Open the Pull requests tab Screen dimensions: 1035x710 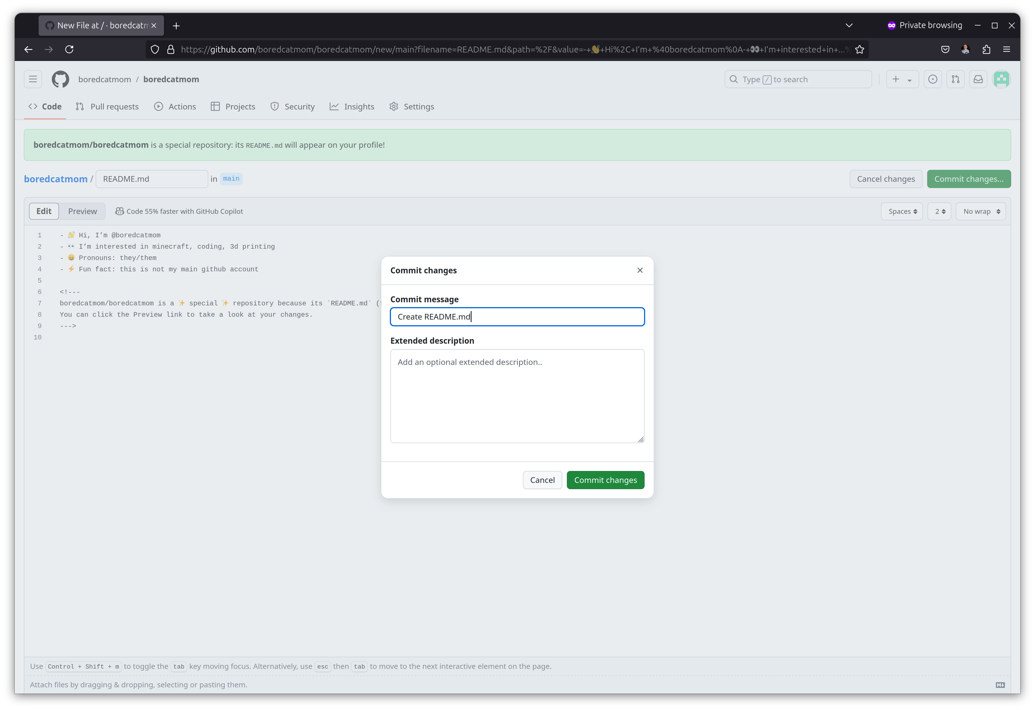tap(107, 107)
